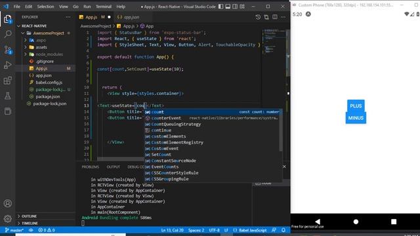Viewport: 420px width, 236px height.
Task: Tap the PLUS button in emulator
Action: [356, 106]
